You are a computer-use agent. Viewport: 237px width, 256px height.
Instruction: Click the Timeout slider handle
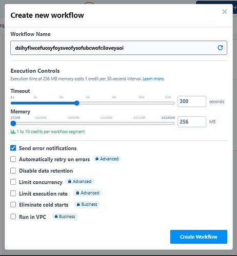(77, 103)
